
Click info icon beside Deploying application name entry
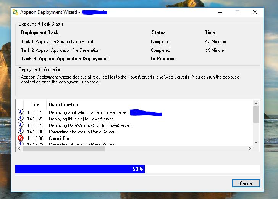21,112
